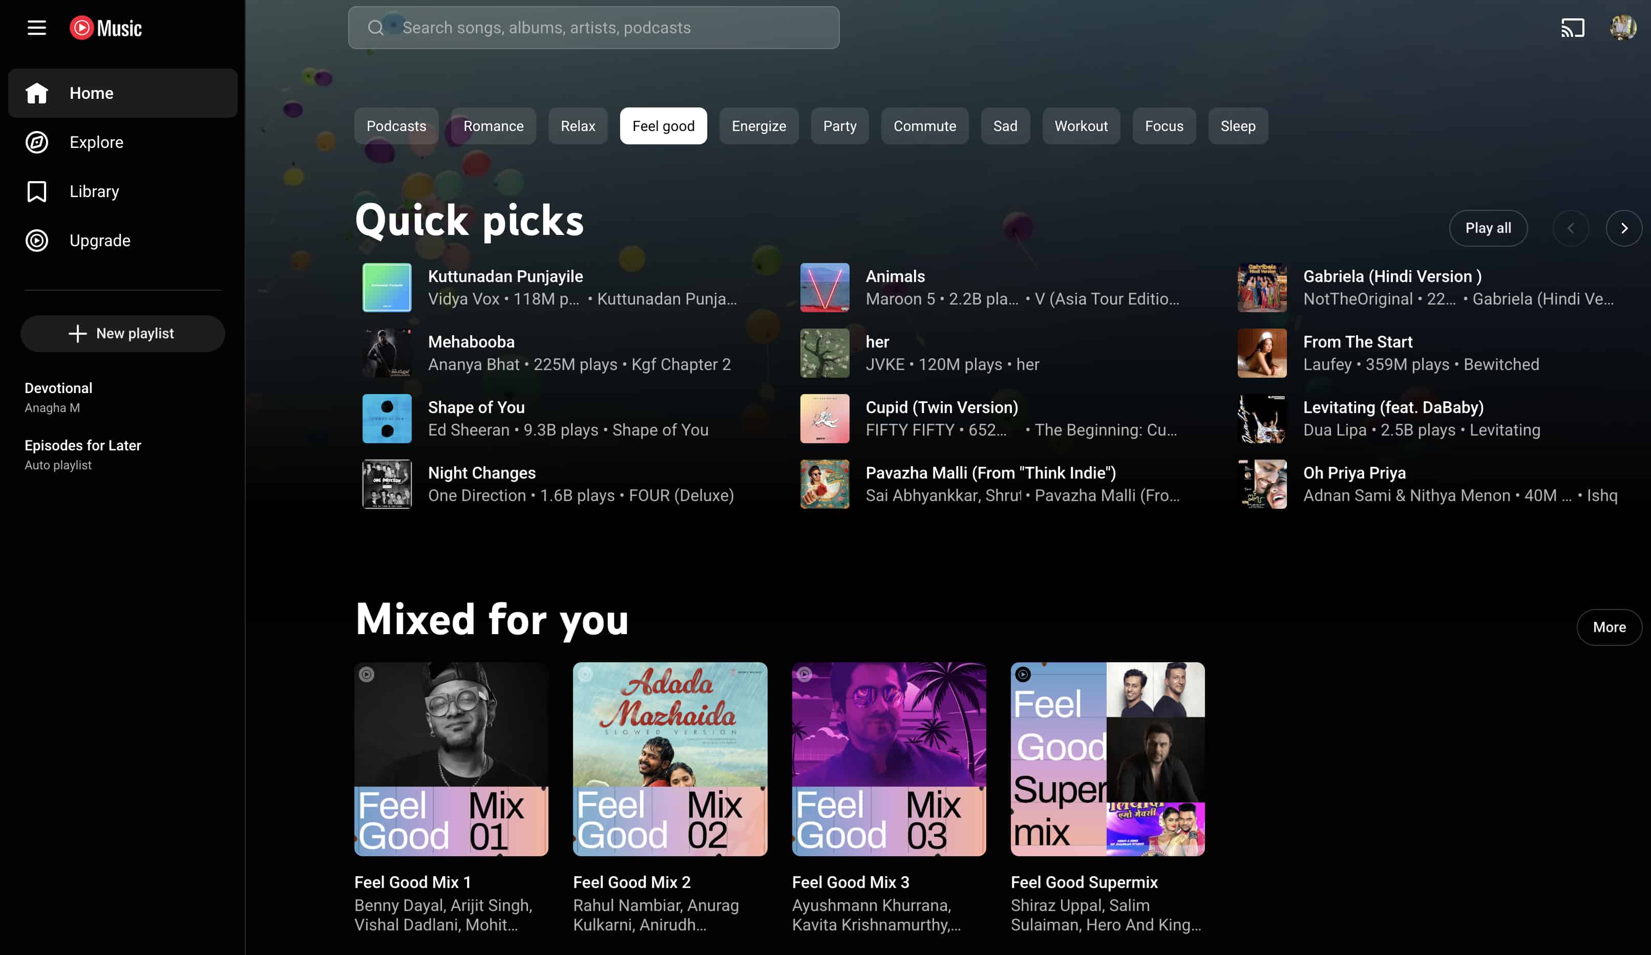Screen dimensions: 1651x955
Task: Play Levitating (feat. DaBaby) thumbnail
Action: (x=1262, y=418)
